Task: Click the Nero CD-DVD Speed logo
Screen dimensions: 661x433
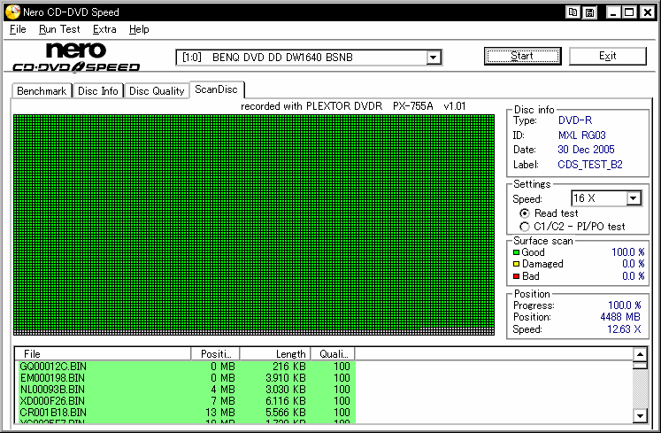Action: [76, 57]
